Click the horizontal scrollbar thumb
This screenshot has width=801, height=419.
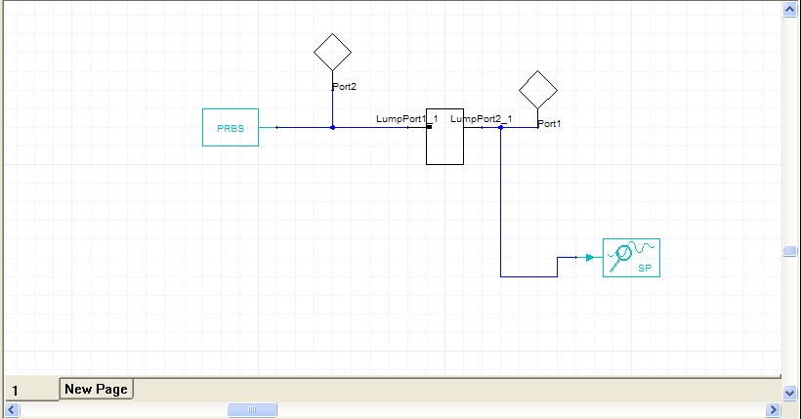click(x=252, y=410)
